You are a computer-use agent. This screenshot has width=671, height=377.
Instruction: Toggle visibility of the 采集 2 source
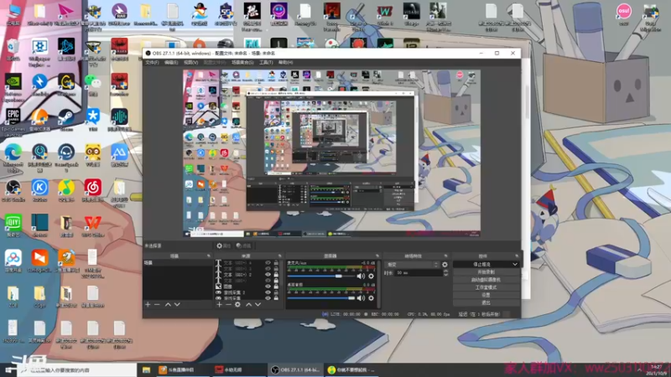click(268, 292)
